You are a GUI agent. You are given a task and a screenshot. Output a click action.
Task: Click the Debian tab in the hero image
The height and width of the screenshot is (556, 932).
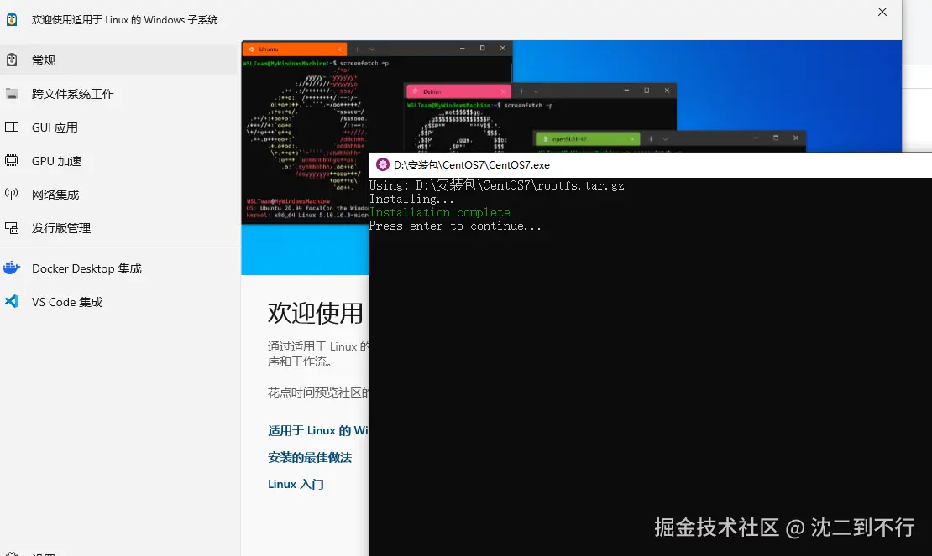[458, 91]
